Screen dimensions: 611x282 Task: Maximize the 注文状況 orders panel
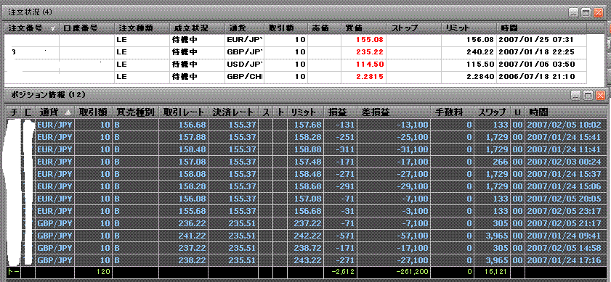click(x=586, y=13)
